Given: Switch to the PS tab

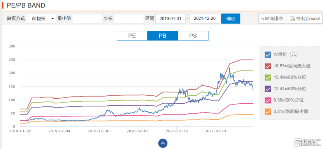Looking at the screenshot, I should pyautogui.click(x=193, y=36).
